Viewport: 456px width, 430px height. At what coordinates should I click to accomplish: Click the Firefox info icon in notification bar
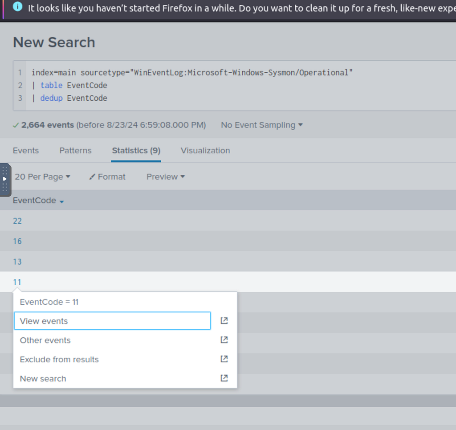pos(17,6)
